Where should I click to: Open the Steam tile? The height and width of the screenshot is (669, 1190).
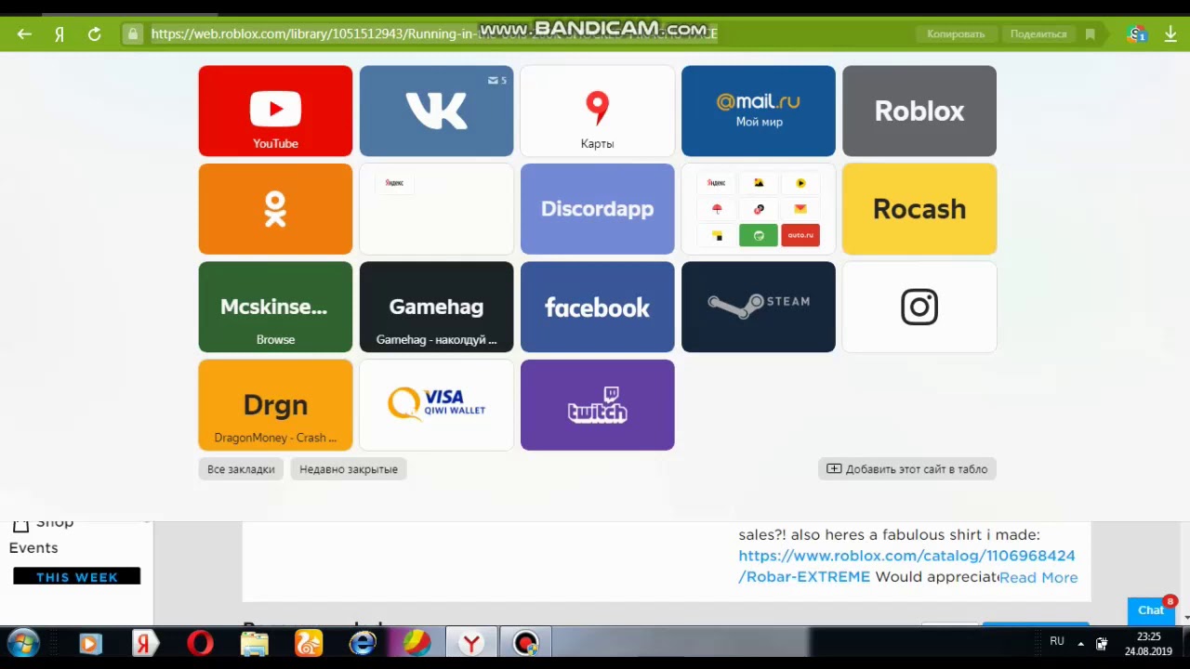click(758, 307)
